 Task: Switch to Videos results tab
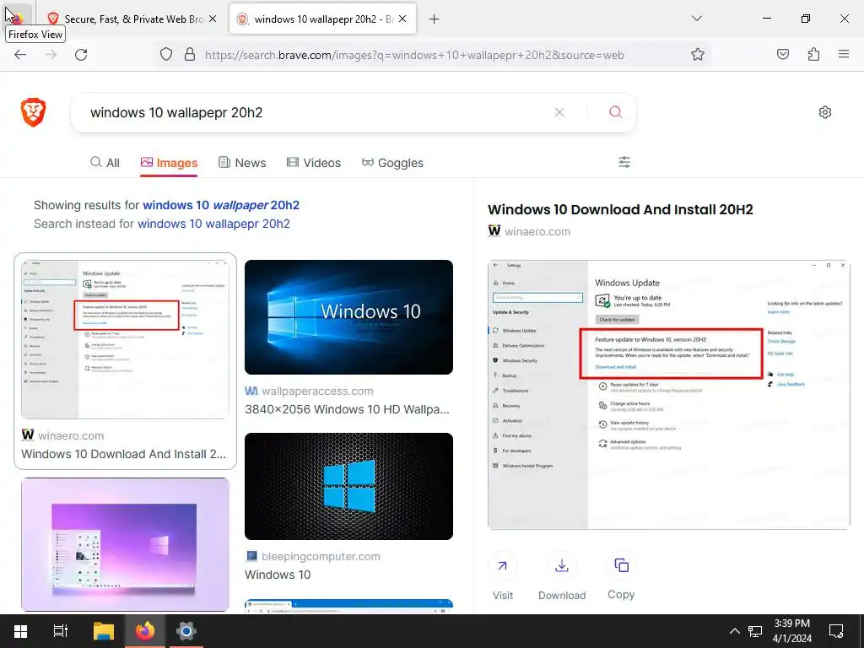(314, 163)
